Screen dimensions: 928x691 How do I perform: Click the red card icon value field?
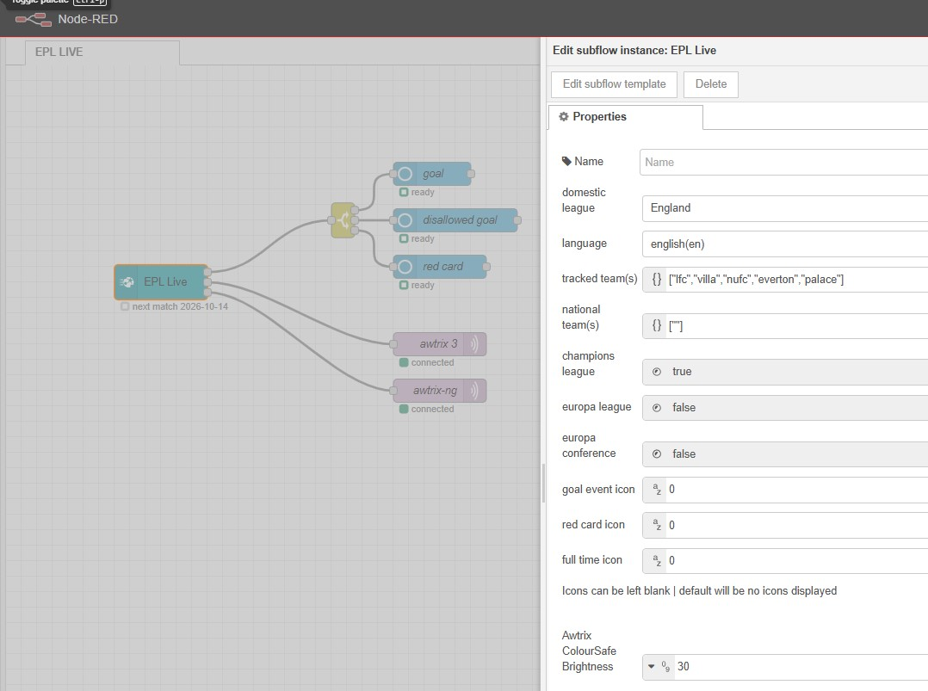pyautogui.click(x=796, y=525)
